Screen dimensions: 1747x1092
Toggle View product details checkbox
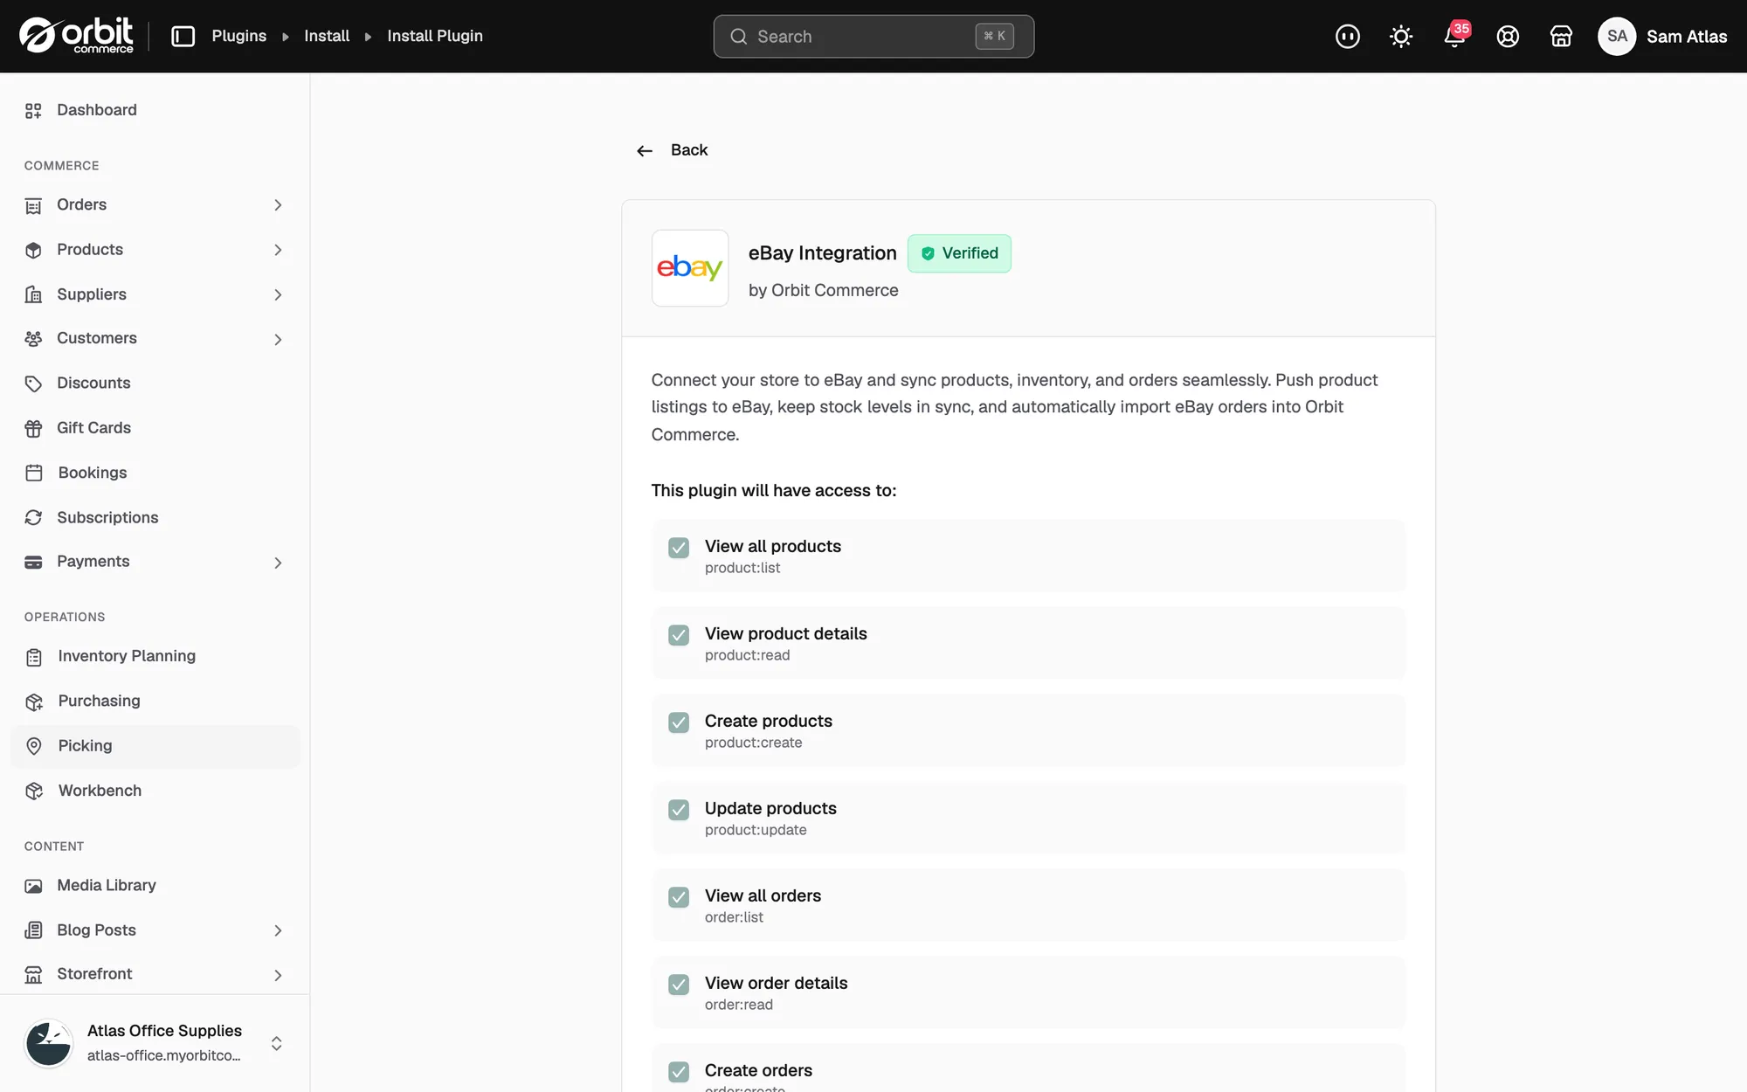[679, 635]
